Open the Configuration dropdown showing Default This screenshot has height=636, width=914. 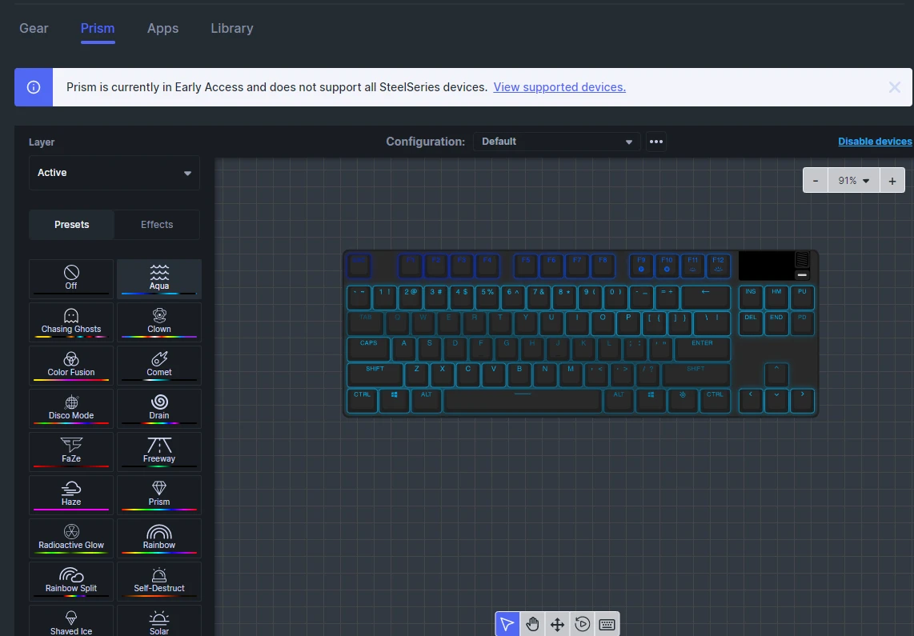(x=557, y=142)
